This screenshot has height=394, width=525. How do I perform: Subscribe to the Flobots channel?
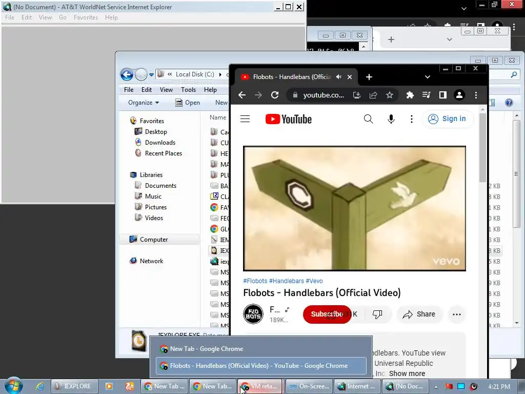327,314
